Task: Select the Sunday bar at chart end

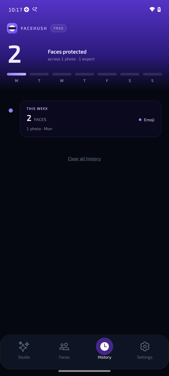Action: pyautogui.click(x=152, y=74)
